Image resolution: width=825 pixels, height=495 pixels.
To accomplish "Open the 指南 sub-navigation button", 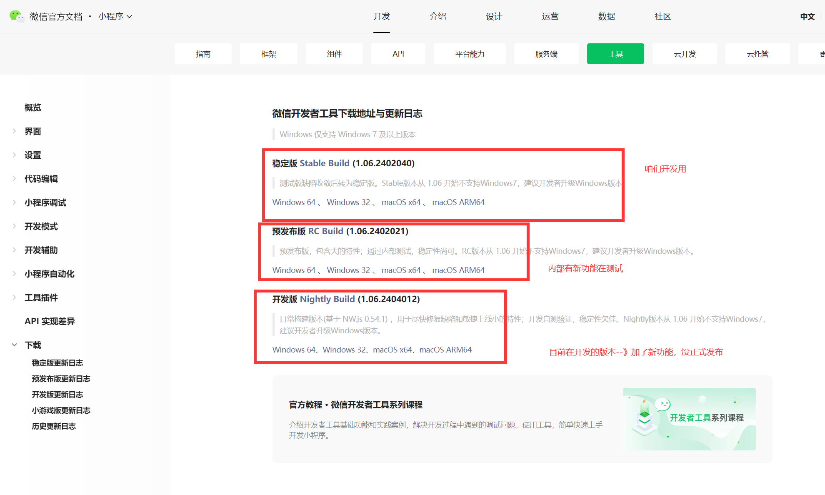I will point(203,54).
